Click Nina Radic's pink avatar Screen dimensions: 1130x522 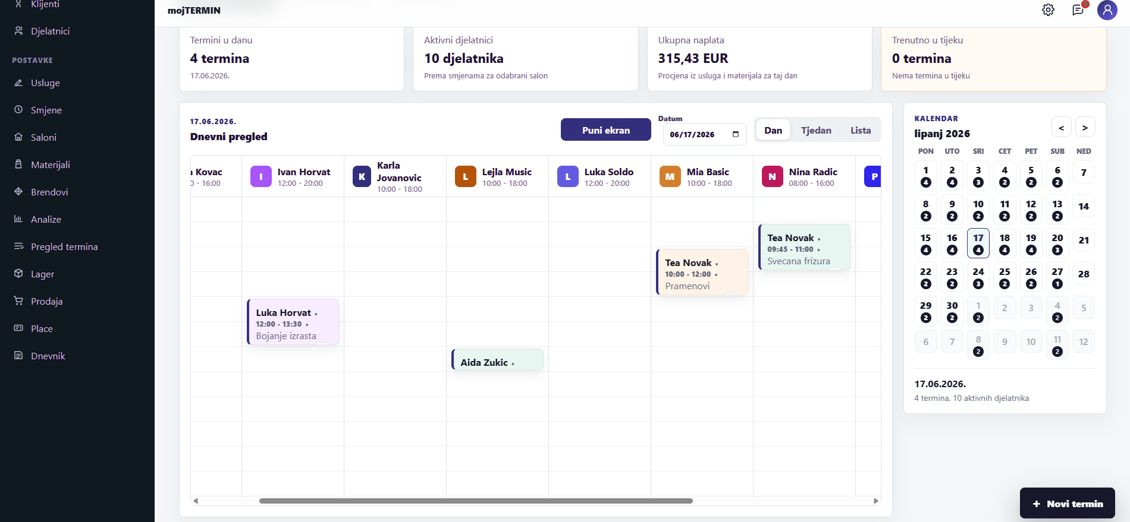click(x=772, y=176)
